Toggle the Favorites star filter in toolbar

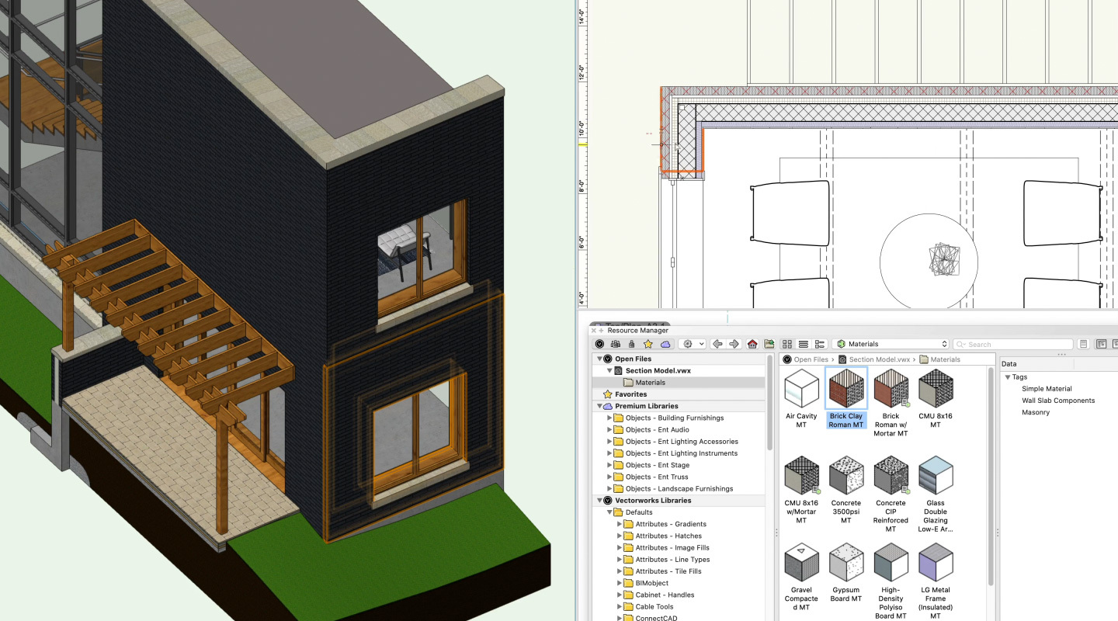648,344
